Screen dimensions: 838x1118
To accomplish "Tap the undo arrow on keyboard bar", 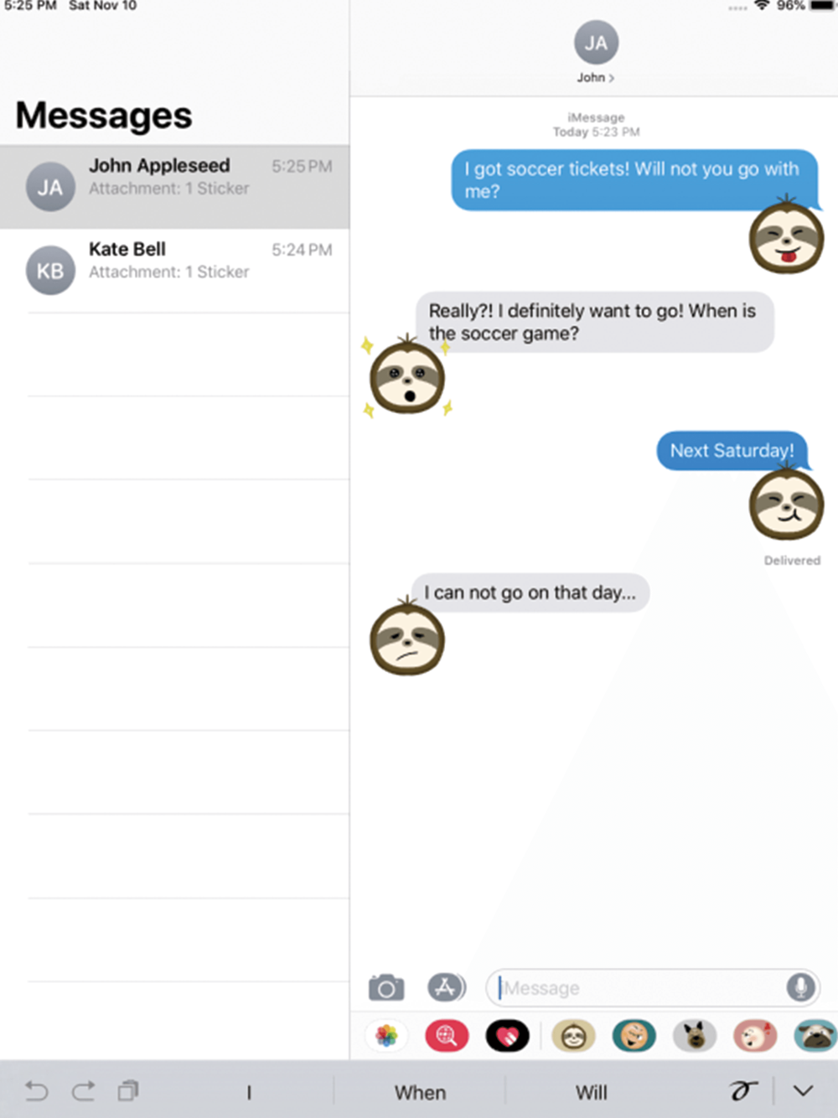I will click(37, 1091).
